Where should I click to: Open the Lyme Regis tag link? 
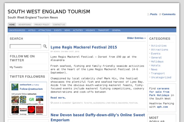(111, 103)
